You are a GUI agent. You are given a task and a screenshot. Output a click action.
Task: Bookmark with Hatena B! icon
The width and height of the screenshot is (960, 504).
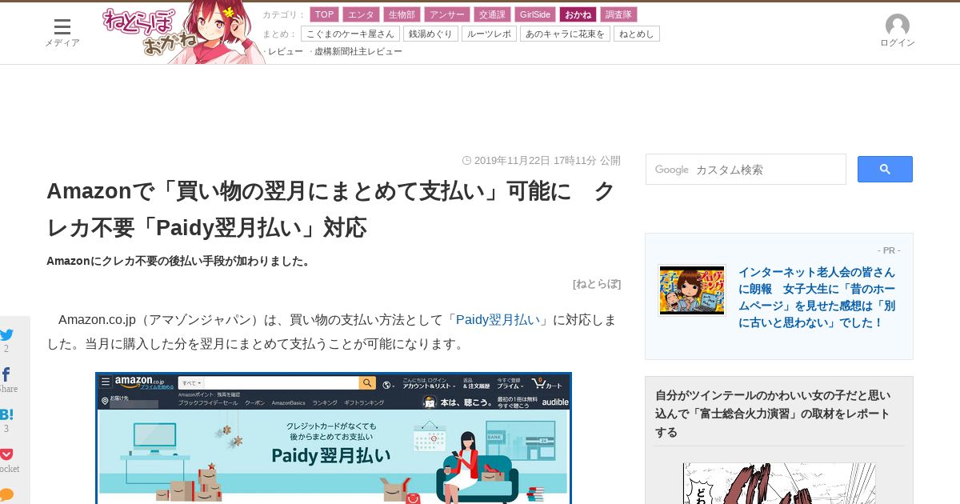click(x=6, y=414)
